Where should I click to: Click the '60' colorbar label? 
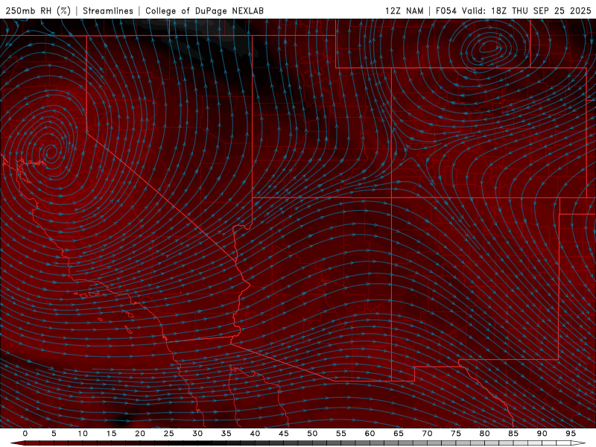click(370, 434)
